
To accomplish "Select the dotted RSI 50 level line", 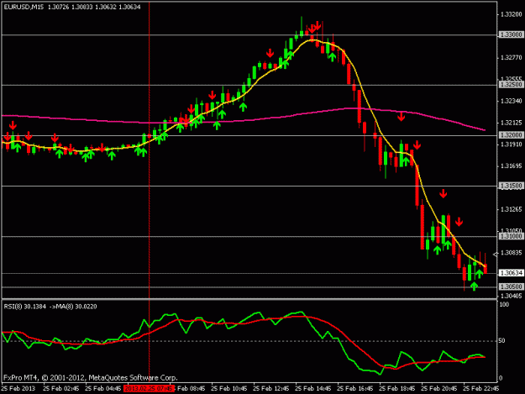I will pyautogui.click(x=249, y=341).
